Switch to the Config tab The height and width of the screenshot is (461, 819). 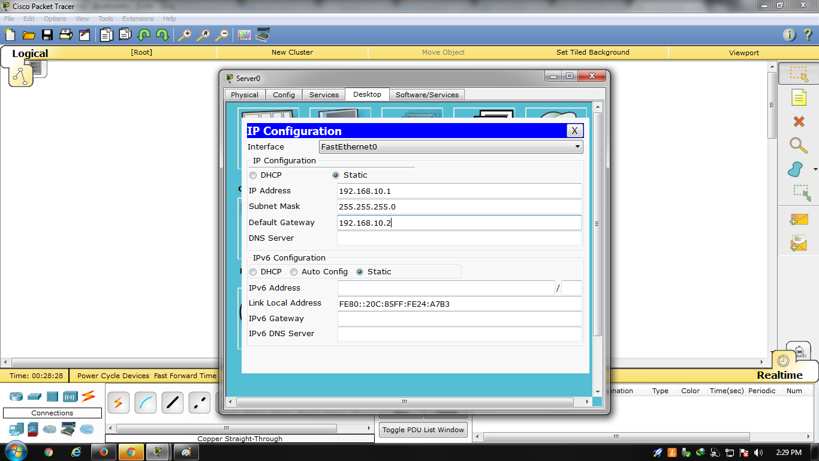pos(284,95)
